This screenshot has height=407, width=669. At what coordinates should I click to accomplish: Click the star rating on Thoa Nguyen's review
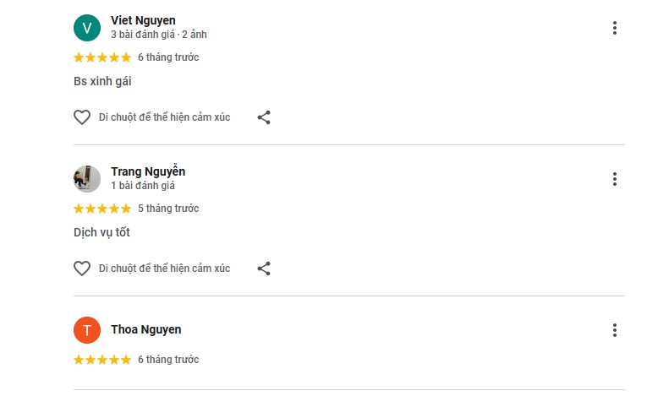[x=102, y=360]
